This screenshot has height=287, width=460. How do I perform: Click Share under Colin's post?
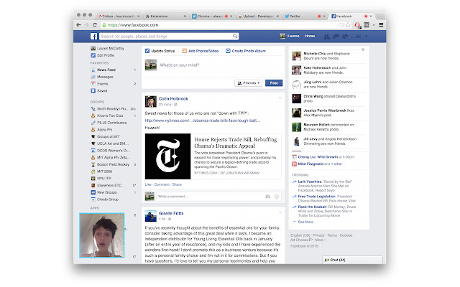[177, 184]
